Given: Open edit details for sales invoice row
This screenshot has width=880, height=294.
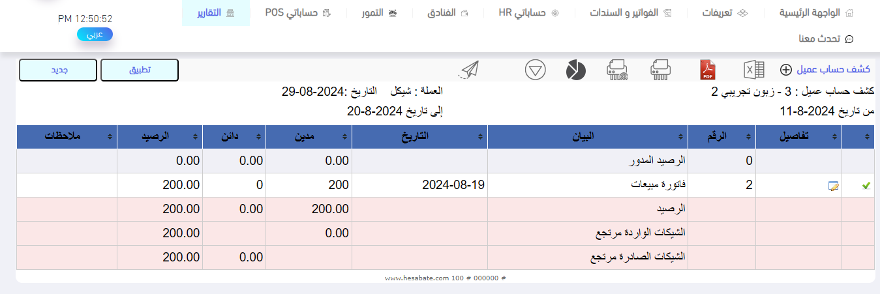Looking at the screenshot, I should click(x=832, y=186).
